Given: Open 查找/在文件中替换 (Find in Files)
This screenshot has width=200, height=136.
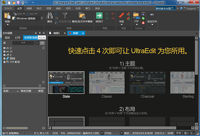Looking at the screenshot, I should click(x=82, y=17).
